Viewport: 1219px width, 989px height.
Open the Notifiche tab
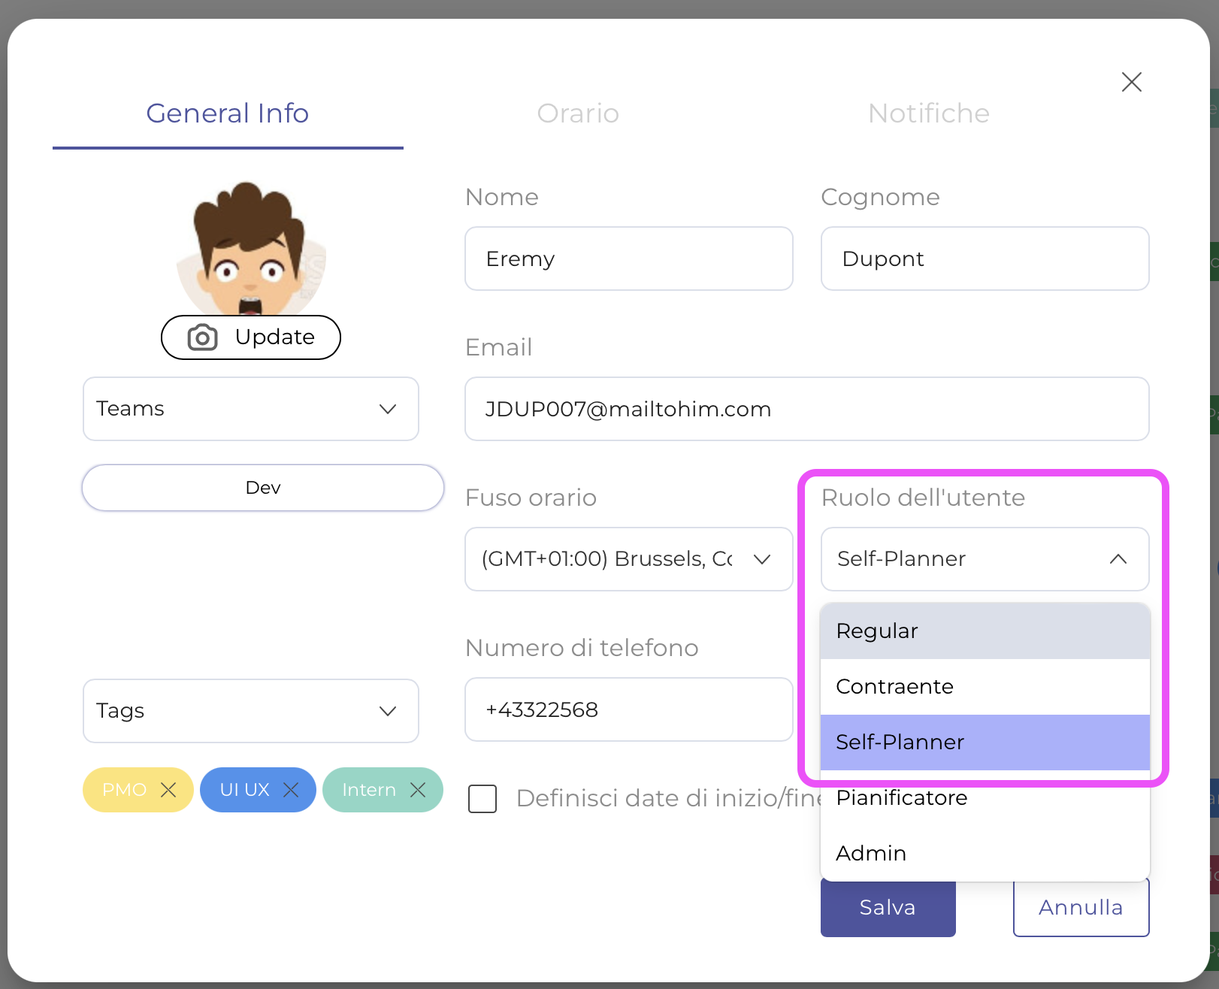928,113
